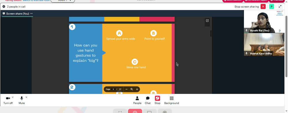Image resolution: width=288 pixels, height=113 pixels.
Task: Select Husnal Kaur sidhu video tile
Action: point(264,44)
